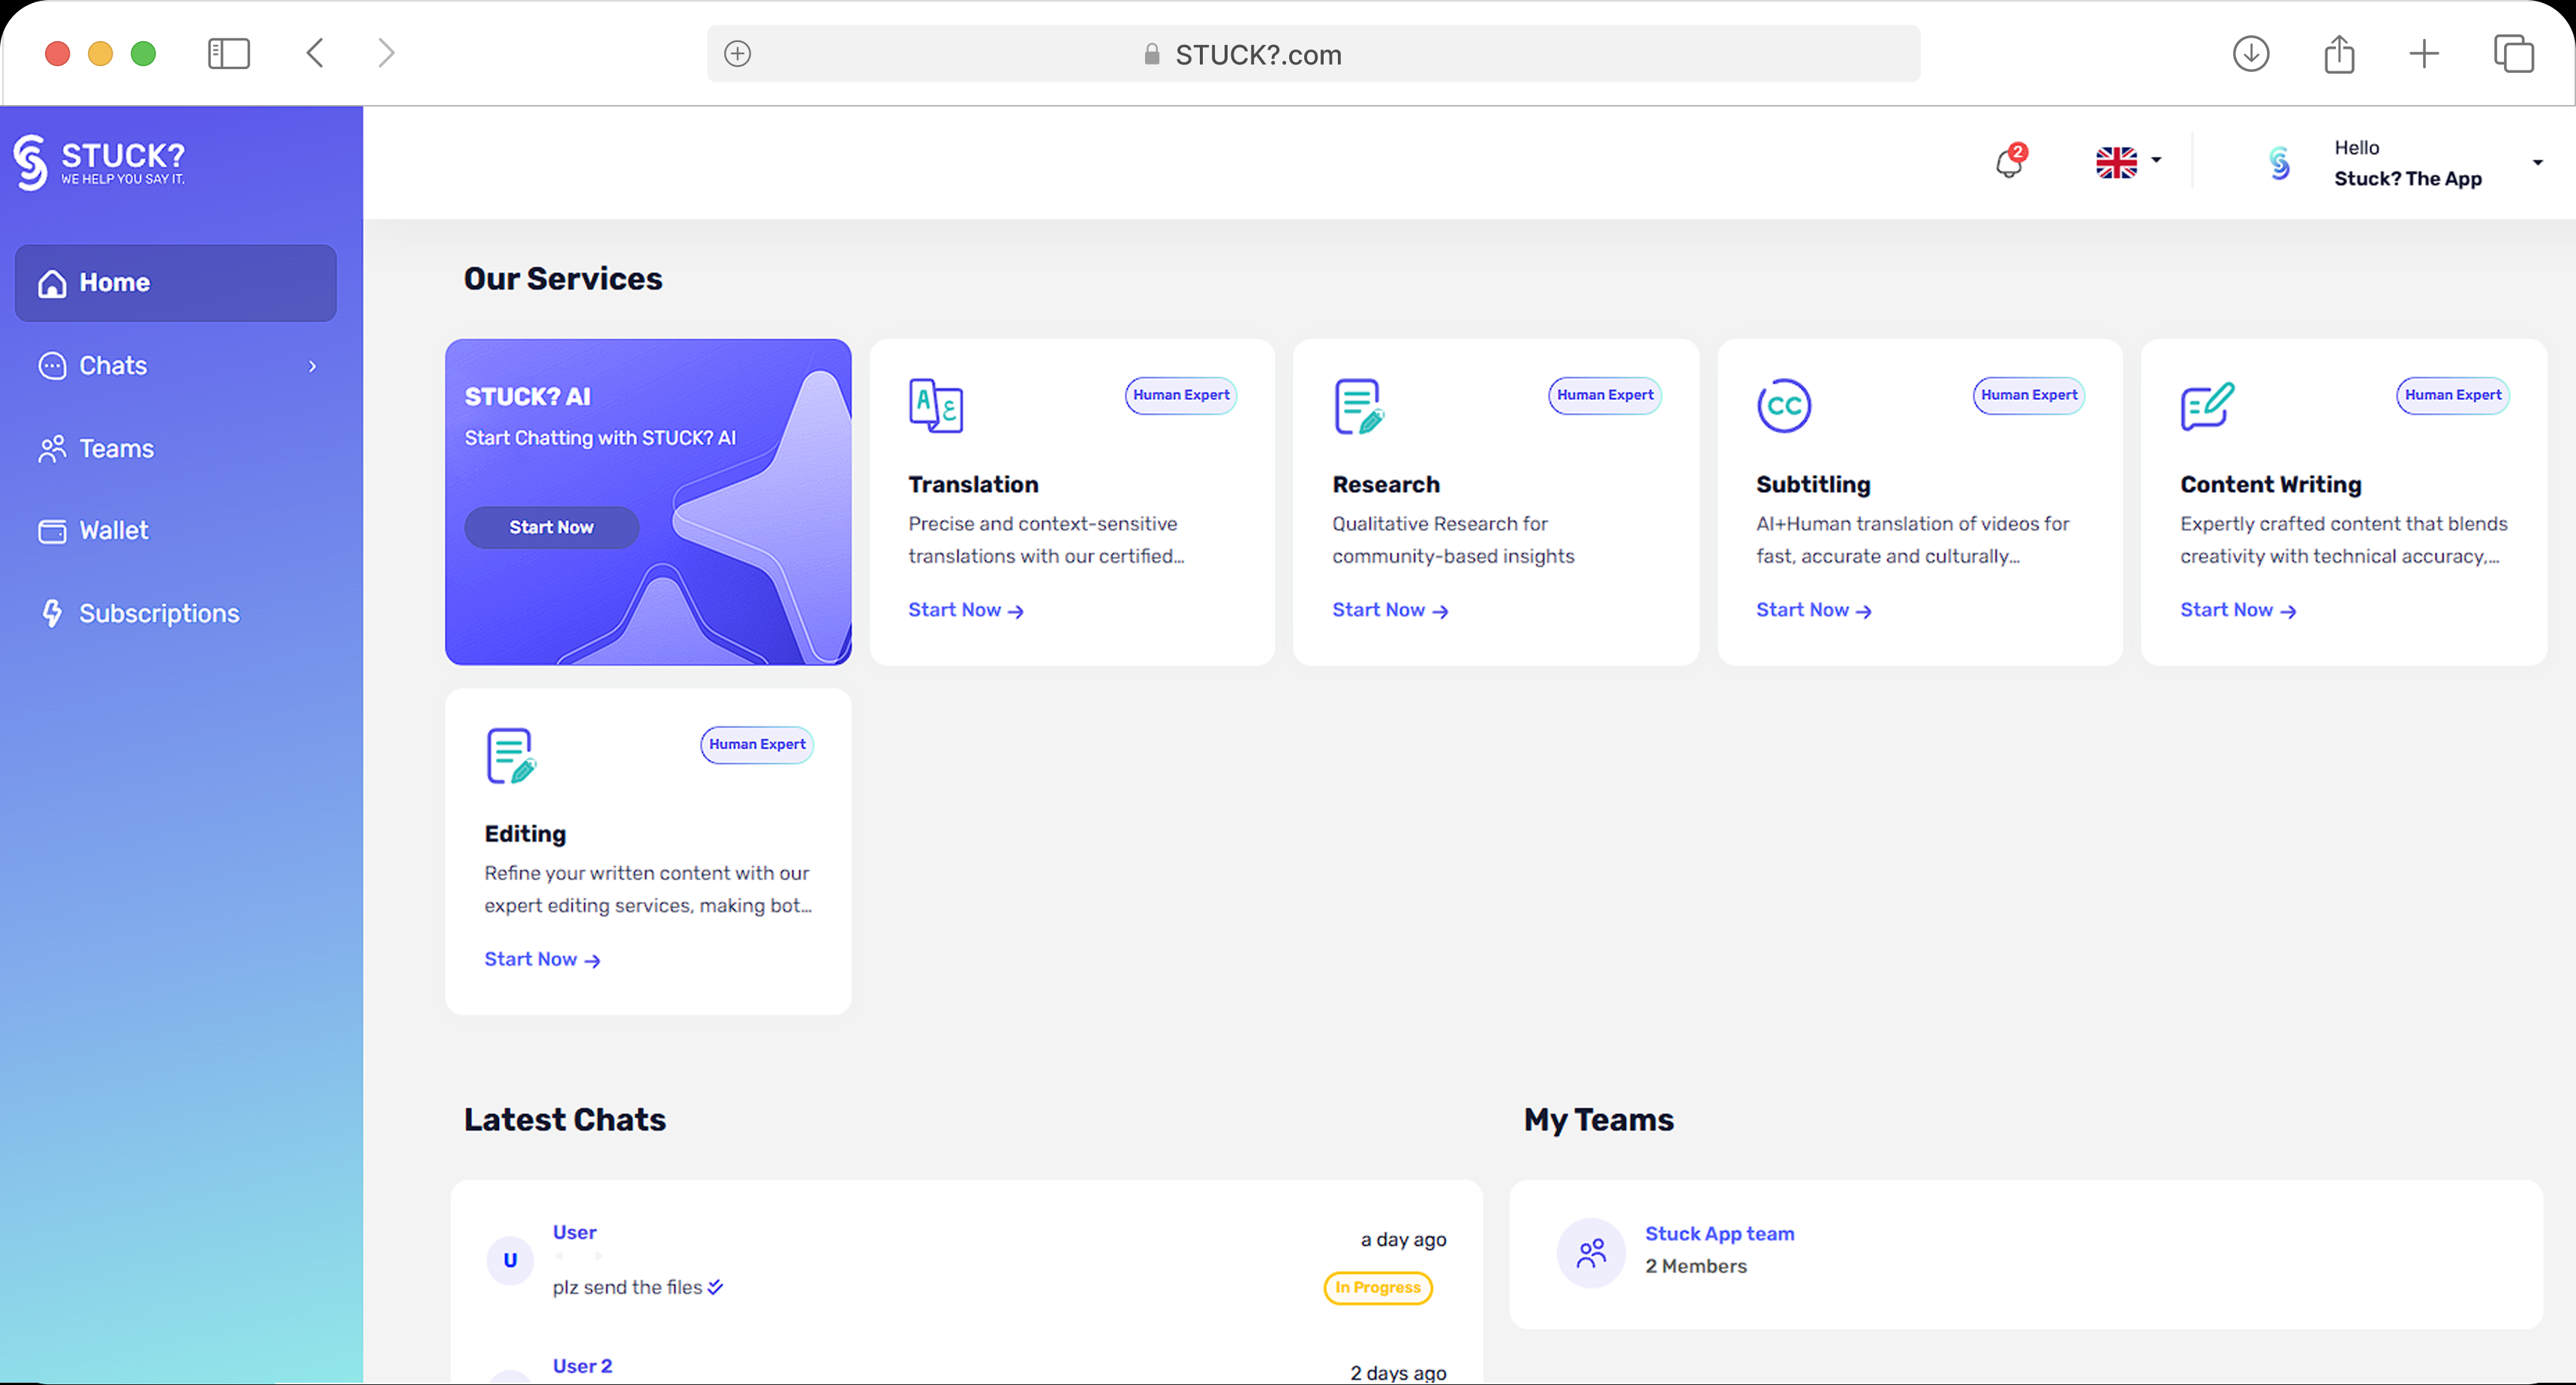Open the Stuck App team link
This screenshot has width=2576, height=1385.
[x=1719, y=1233]
